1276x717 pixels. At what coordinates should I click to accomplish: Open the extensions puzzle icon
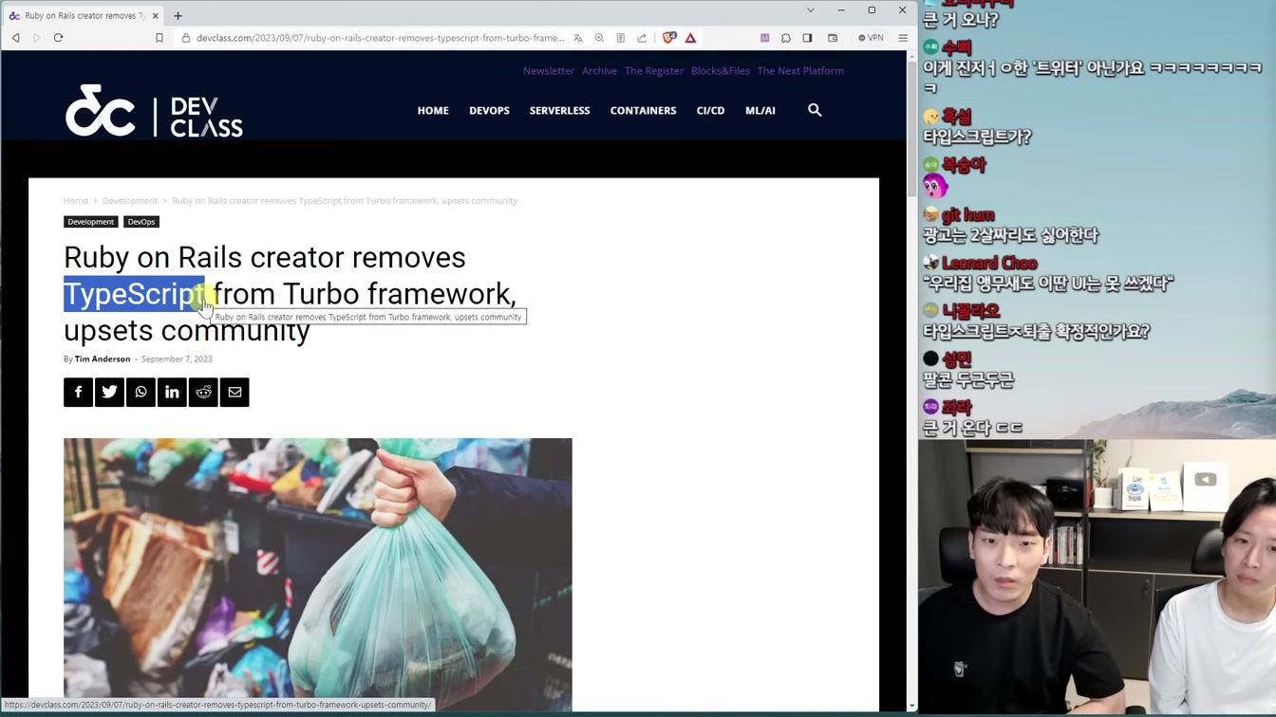click(x=786, y=38)
